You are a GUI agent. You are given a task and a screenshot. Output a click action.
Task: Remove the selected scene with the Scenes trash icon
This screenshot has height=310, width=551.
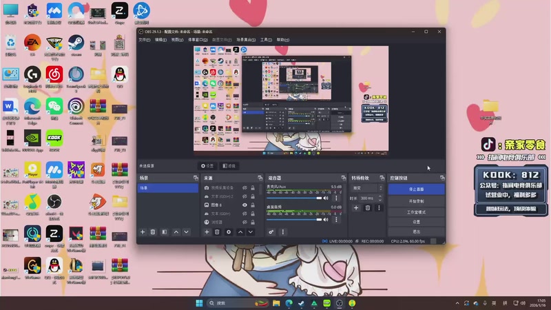(153, 232)
